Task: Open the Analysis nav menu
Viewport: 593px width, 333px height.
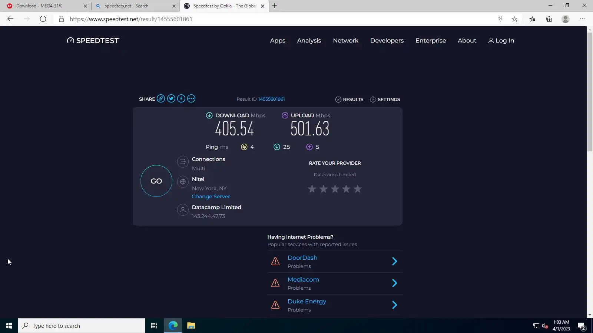Action: 309,41
